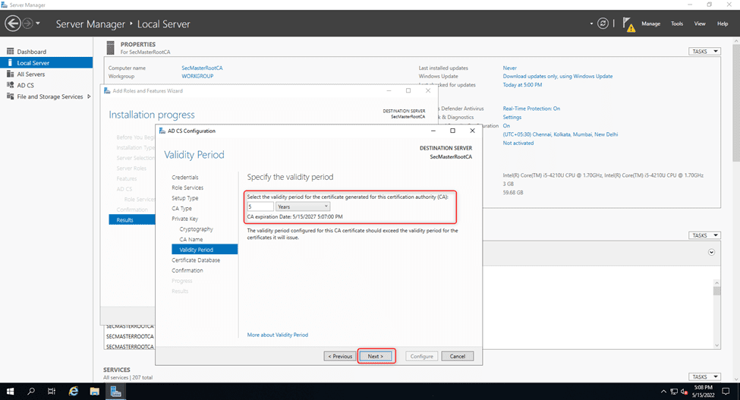
Task: Click the time zone Chennai, Kolkata link
Action: (x=560, y=134)
